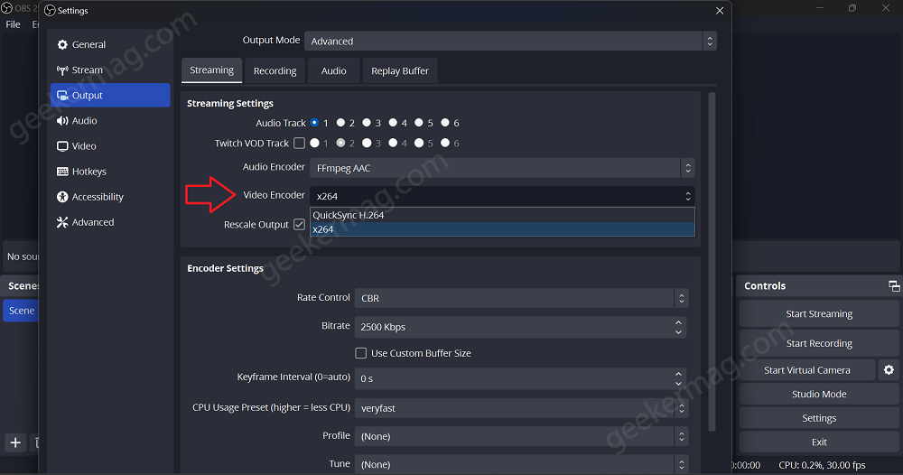Click Start Streaming in Controls
Viewport: 903px width, 475px height.
[x=819, y=313]
